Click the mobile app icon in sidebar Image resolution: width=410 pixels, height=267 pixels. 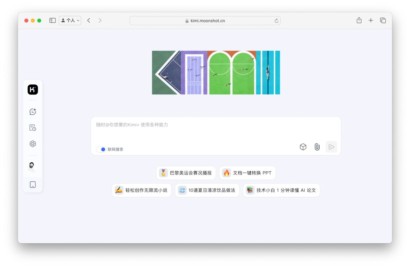click(x=33, y=185)
